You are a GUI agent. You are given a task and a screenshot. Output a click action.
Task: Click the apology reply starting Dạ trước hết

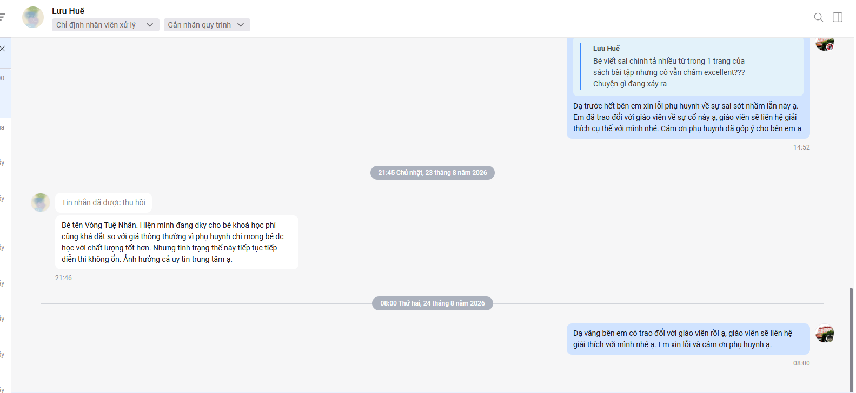(687, 117)
